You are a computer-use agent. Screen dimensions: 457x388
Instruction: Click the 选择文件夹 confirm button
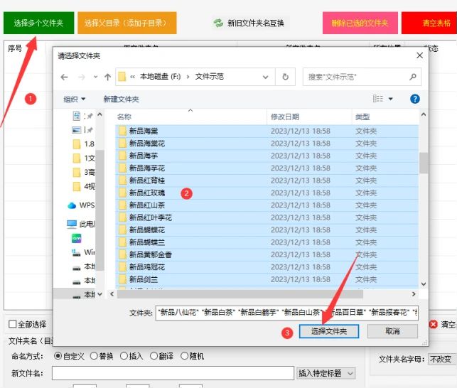(329, 331)
